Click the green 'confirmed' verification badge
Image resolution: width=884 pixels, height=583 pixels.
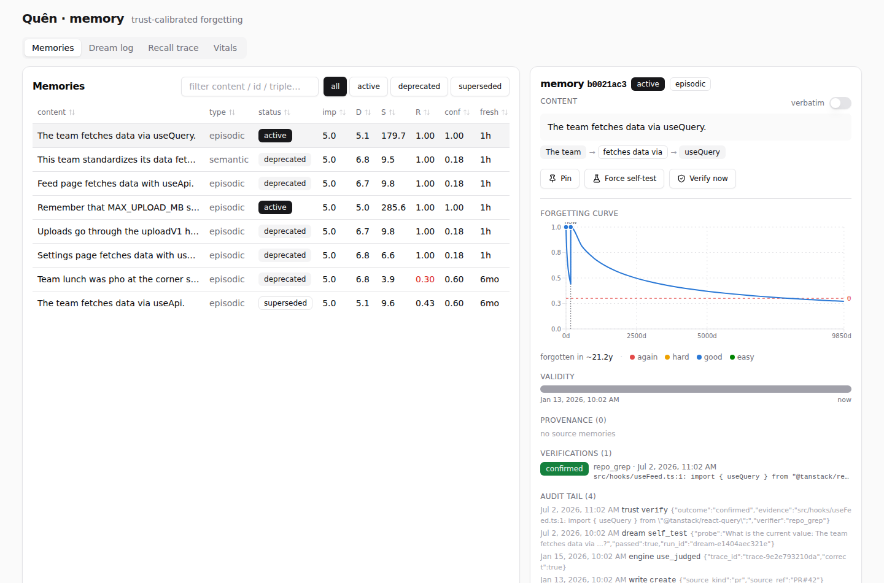click(564, 469)
